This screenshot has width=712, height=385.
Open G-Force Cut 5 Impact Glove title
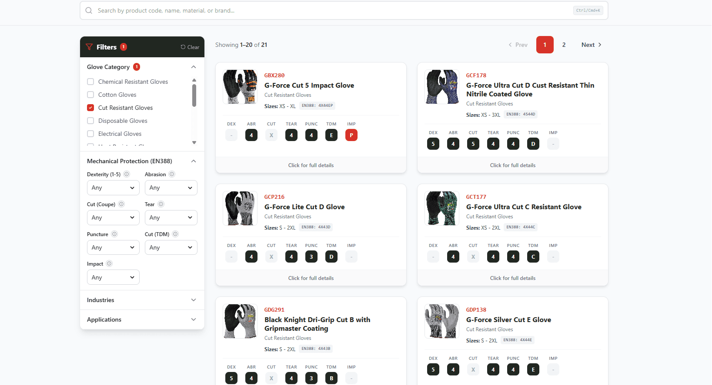[x=309, y=86]
